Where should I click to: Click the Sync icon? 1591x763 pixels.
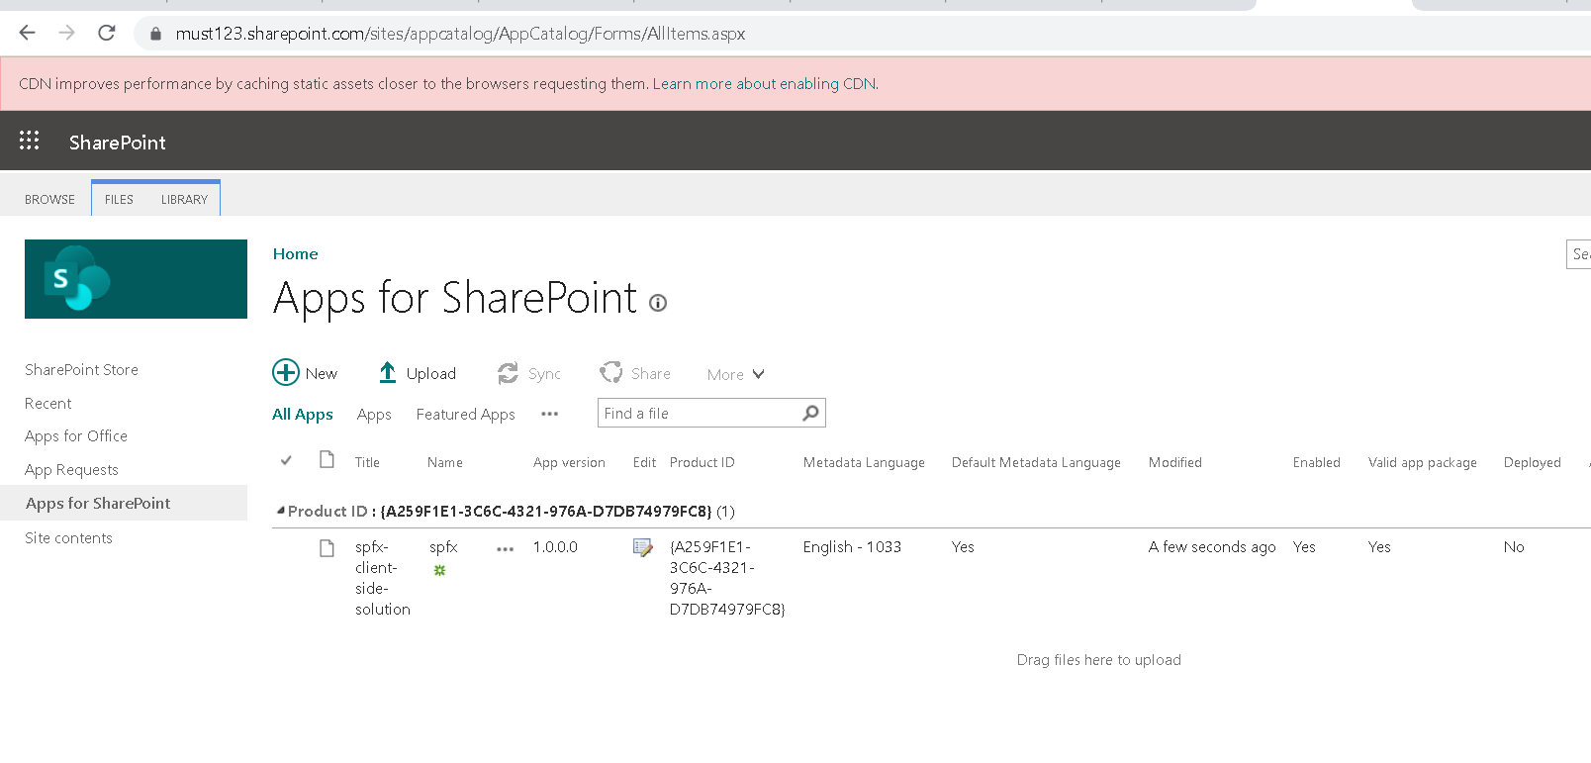pyautogui.click(x=508, y=373)
